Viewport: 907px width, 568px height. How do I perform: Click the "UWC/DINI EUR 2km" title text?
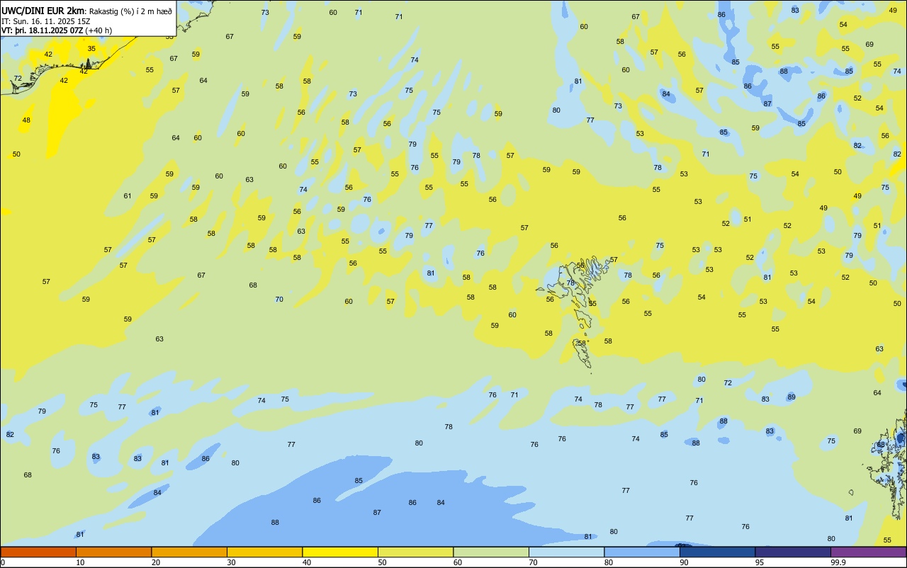click(x=43, y=11)
